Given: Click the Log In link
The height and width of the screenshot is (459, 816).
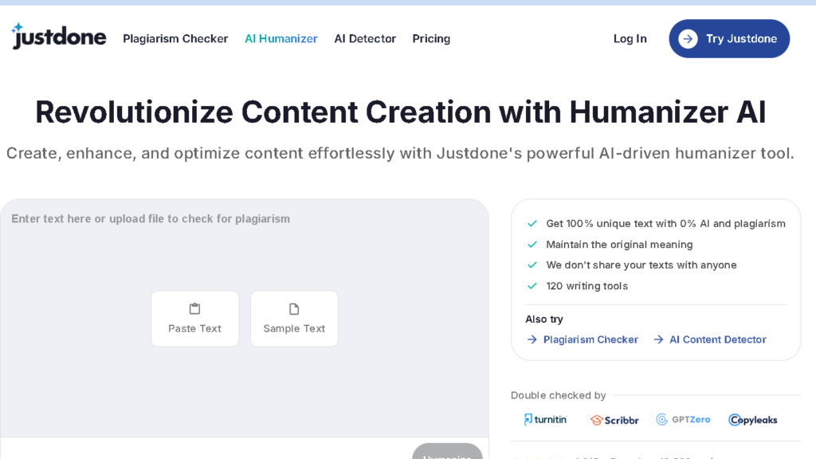Looking at the screenshot, I should click(x=630, y=39).
